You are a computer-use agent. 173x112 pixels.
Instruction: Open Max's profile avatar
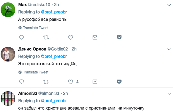pyautogui.click(x=8, y=10)
